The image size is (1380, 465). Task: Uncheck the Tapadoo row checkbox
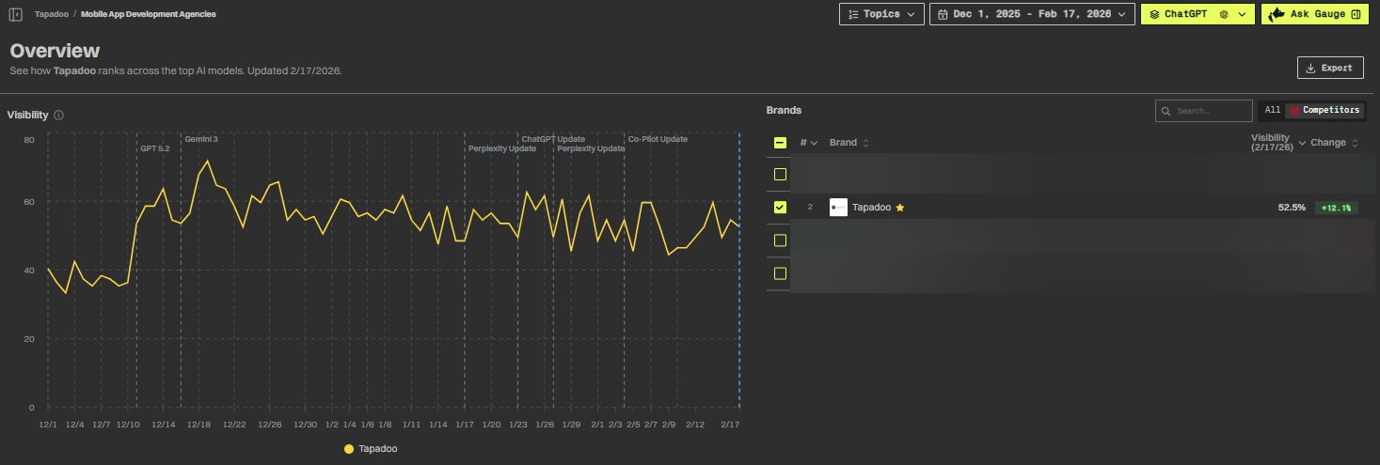coord(780,208)
